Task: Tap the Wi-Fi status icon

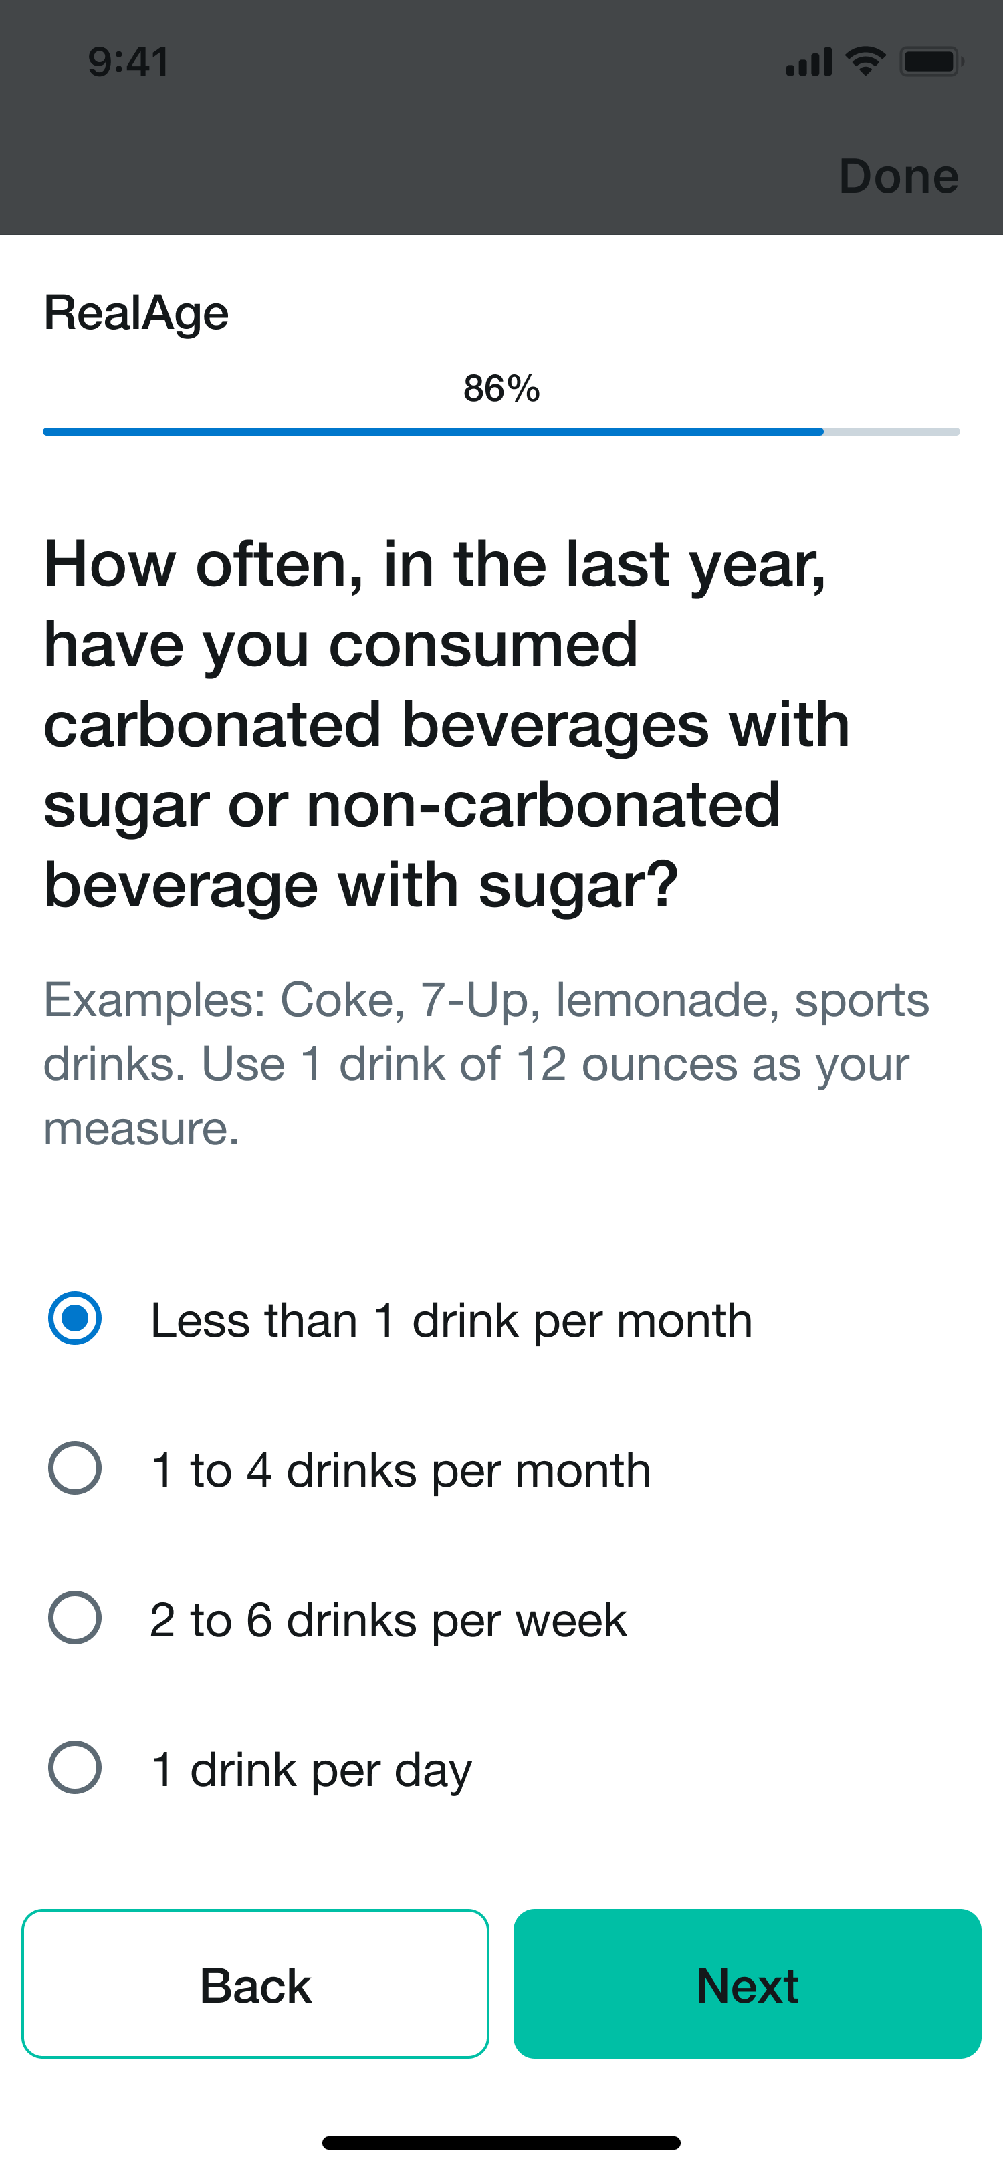Action: (x=865, y=61)
